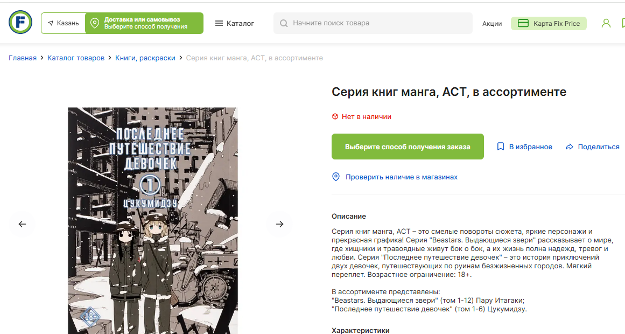Open Карта Fix Price
The width and height of the screenshot is (625, 334).
click(549, 24)
